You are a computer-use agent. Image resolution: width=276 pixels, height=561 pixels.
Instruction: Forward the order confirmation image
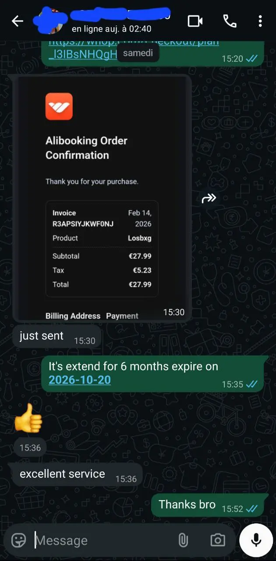coord(209,199)
